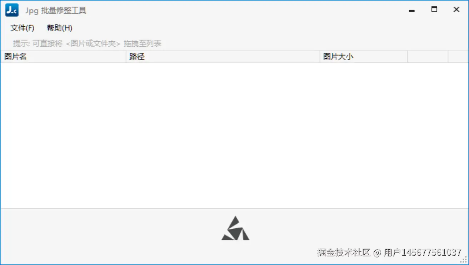Click the 提示 drag-and-drop hint text
The image size is (469, 265).
(87, 44)
